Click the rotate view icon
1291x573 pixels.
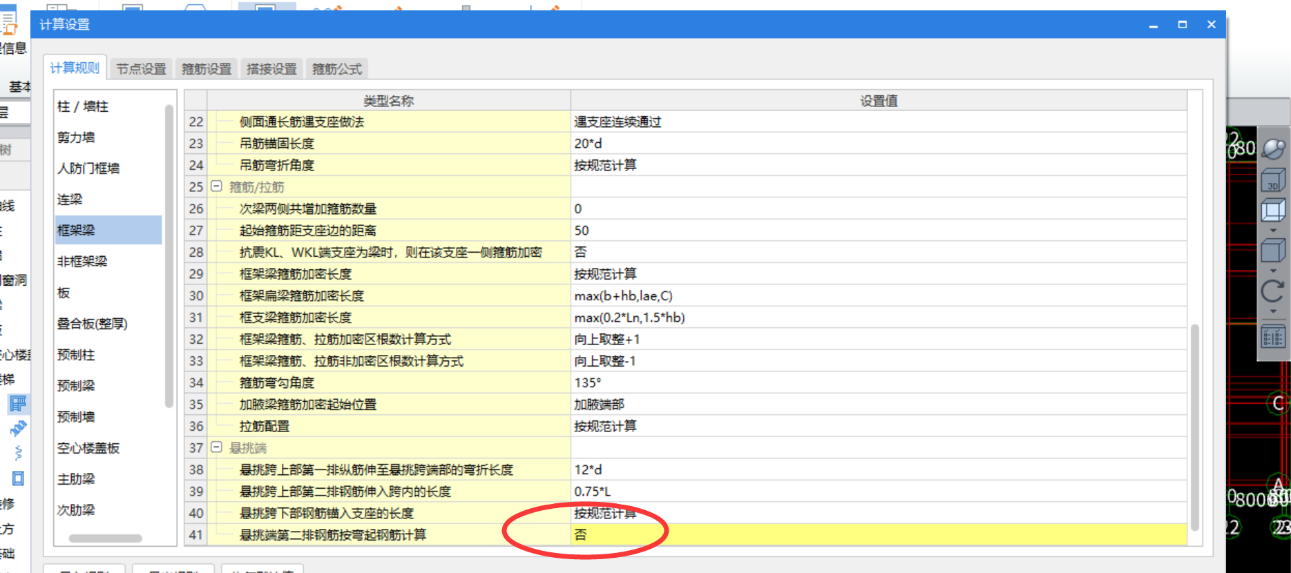click(x=1273, y=291)
